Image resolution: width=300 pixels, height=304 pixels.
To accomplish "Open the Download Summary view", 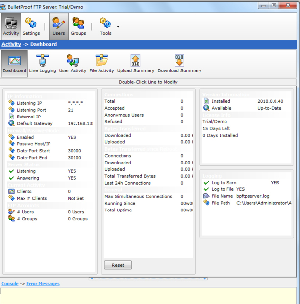I will pyautogui.click(x=179, y=64).
